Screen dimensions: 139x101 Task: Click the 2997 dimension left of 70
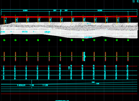[x=55, y=11]
